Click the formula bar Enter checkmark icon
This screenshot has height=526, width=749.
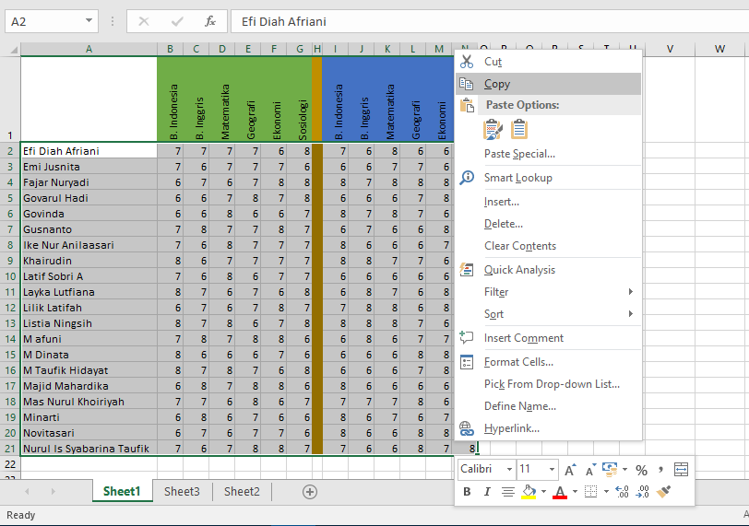coord(177,21)
